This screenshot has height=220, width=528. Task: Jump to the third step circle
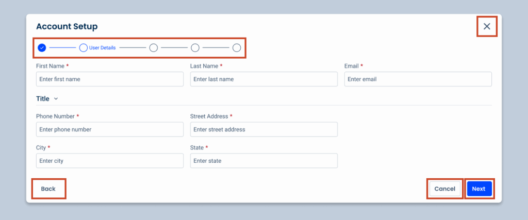tap(153, 48)
